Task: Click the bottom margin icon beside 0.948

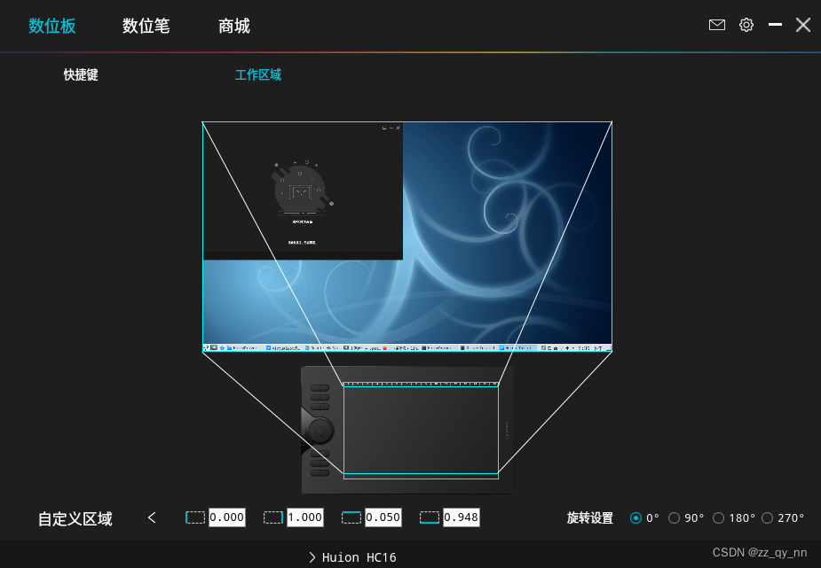Action: click(430, 517)
